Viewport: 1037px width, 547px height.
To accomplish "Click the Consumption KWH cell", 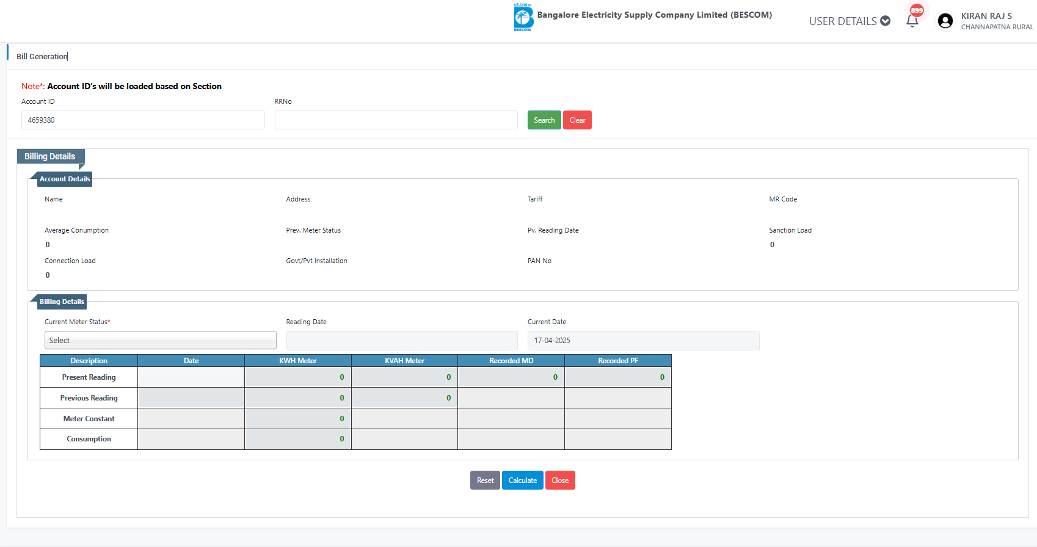I will pos(298,439).
